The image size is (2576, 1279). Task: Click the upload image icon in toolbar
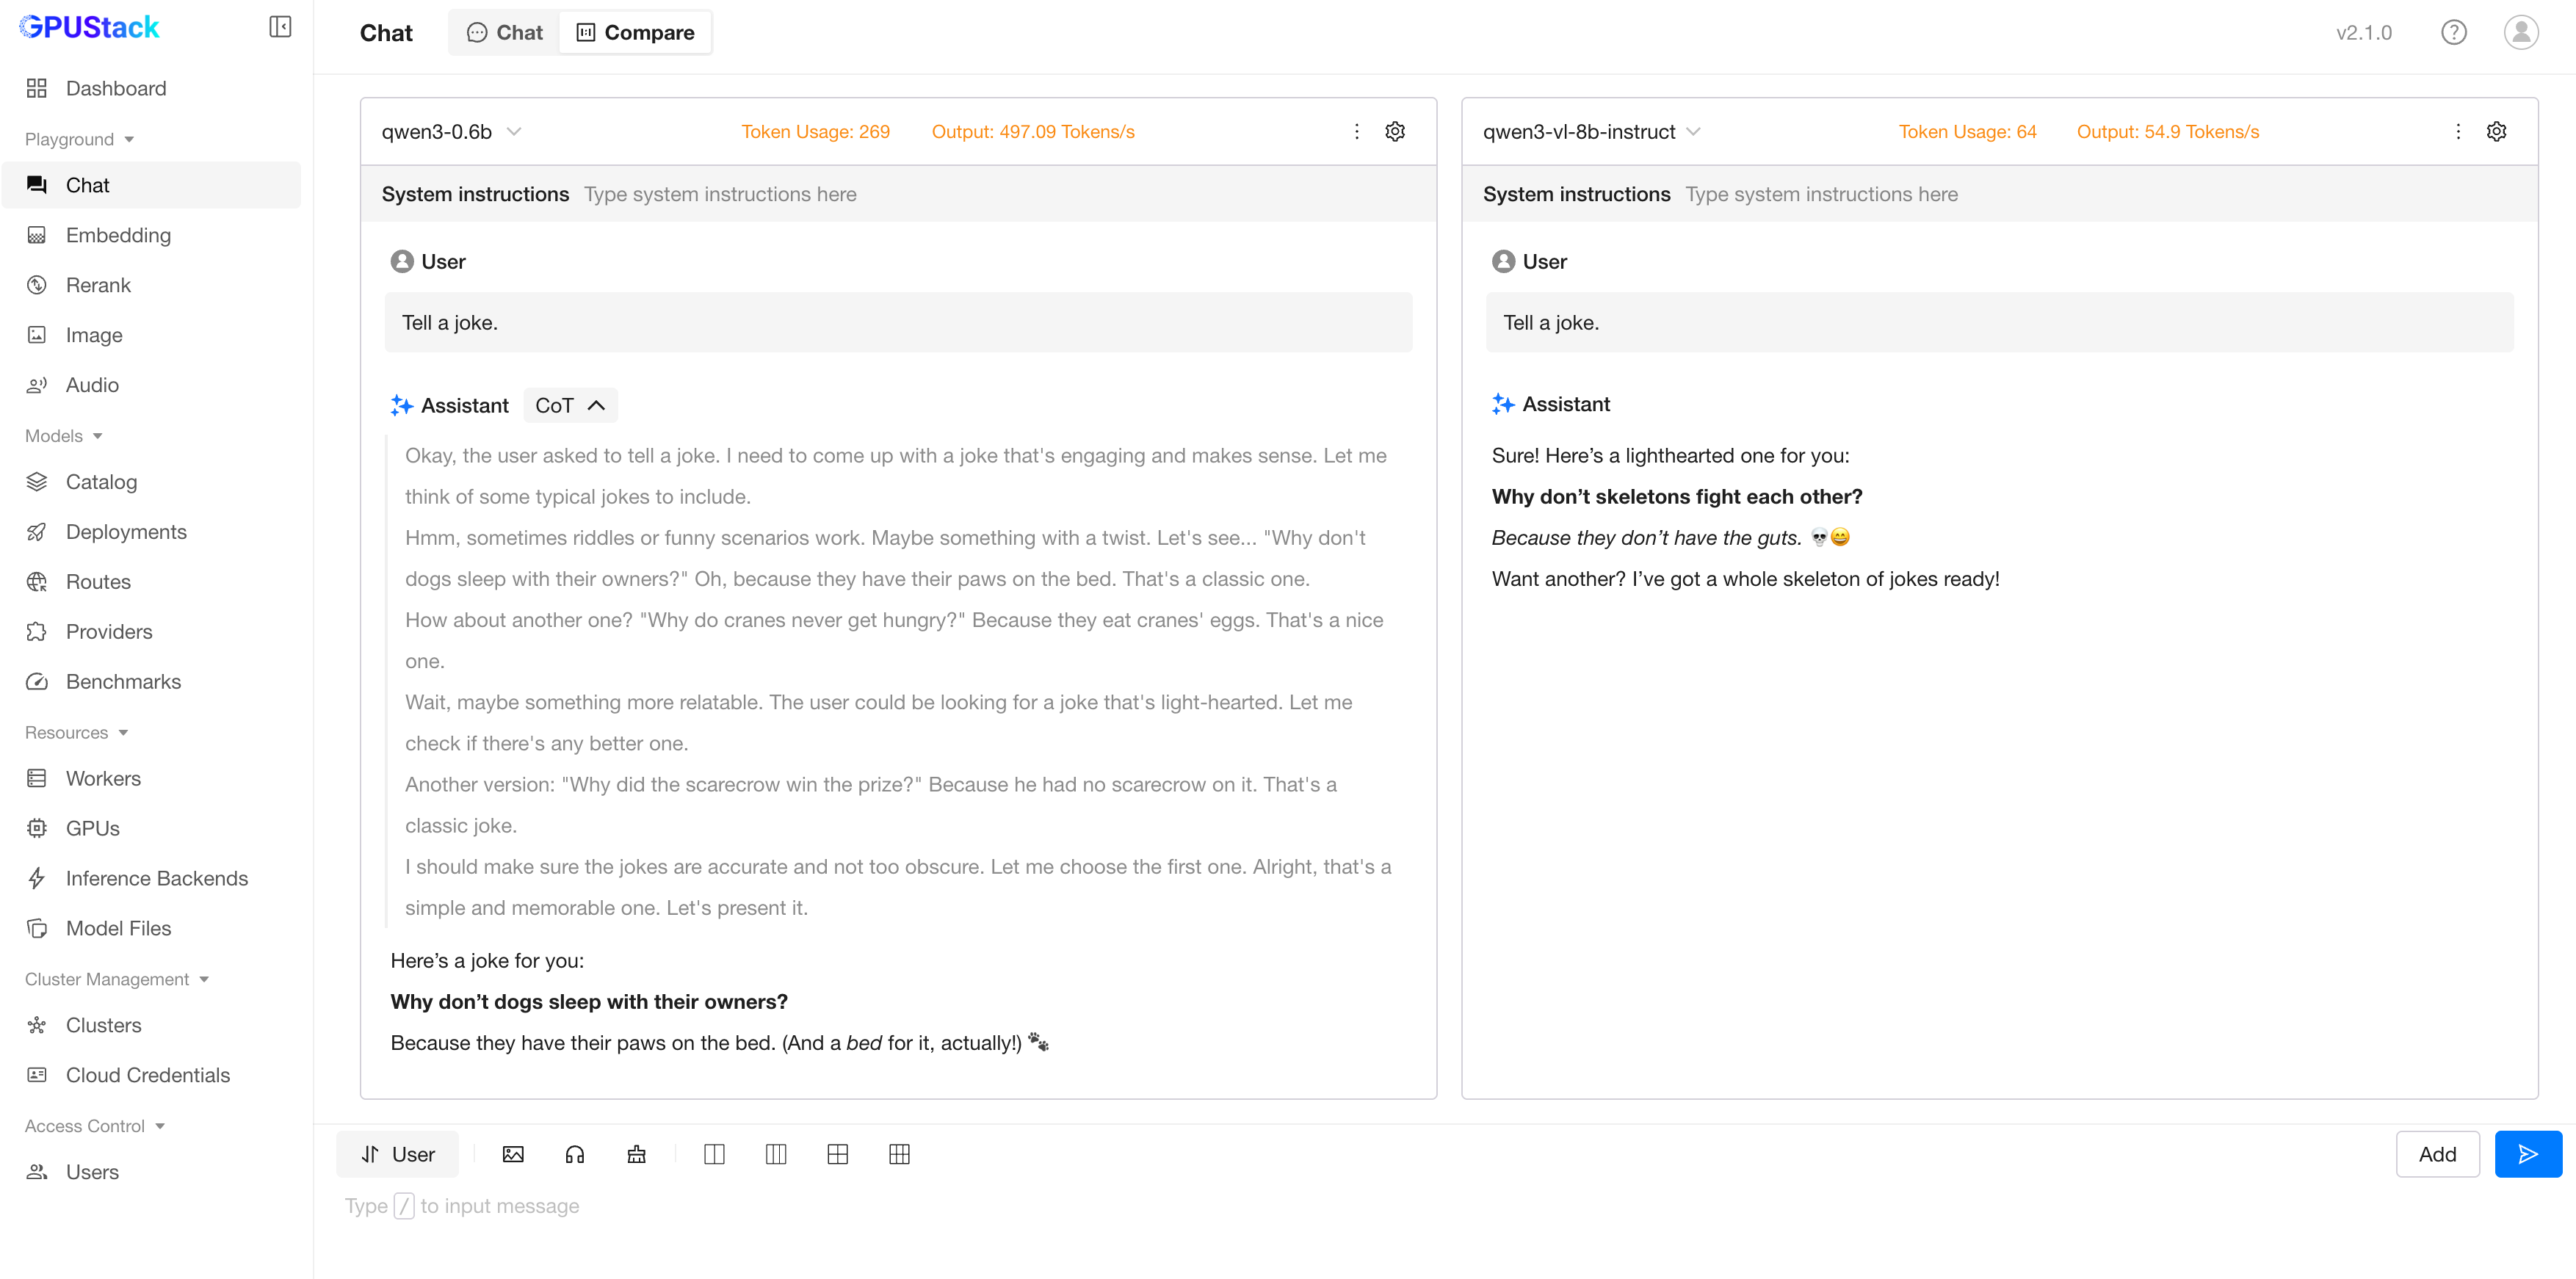[x=513, y=1154]
